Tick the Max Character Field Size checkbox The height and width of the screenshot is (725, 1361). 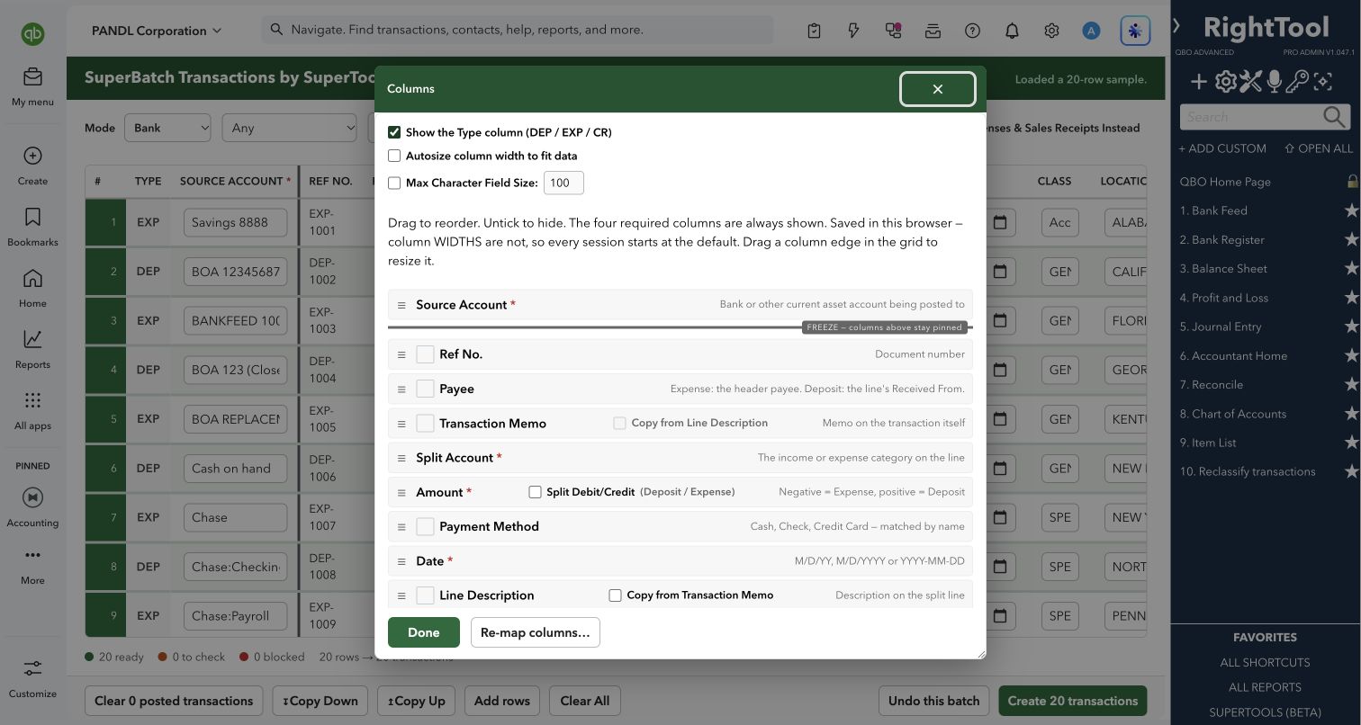click(394, 183)
